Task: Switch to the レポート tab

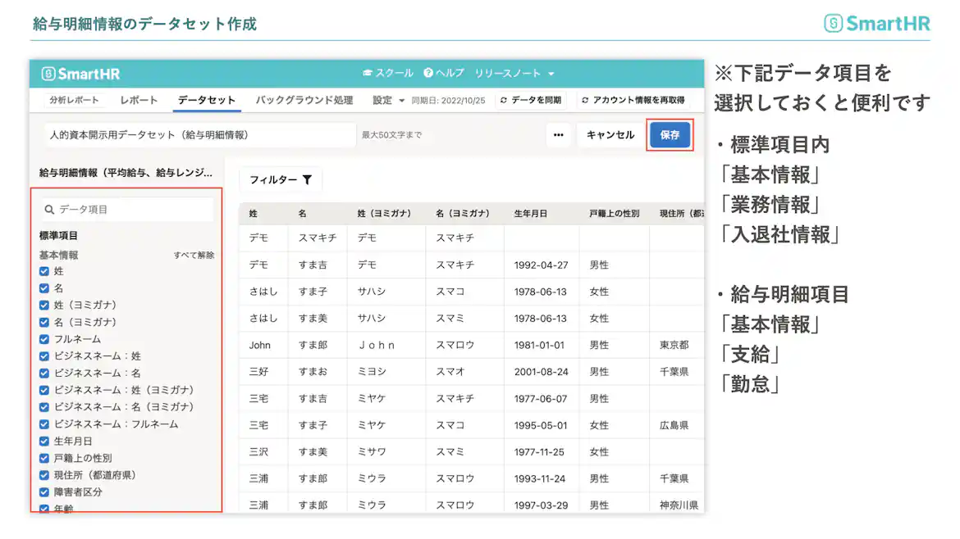Action: pos(139,99)
